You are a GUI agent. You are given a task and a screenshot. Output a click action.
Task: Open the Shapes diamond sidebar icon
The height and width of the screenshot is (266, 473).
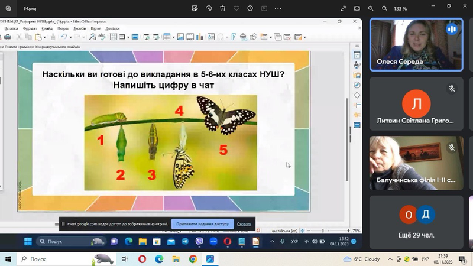[357, 95]
